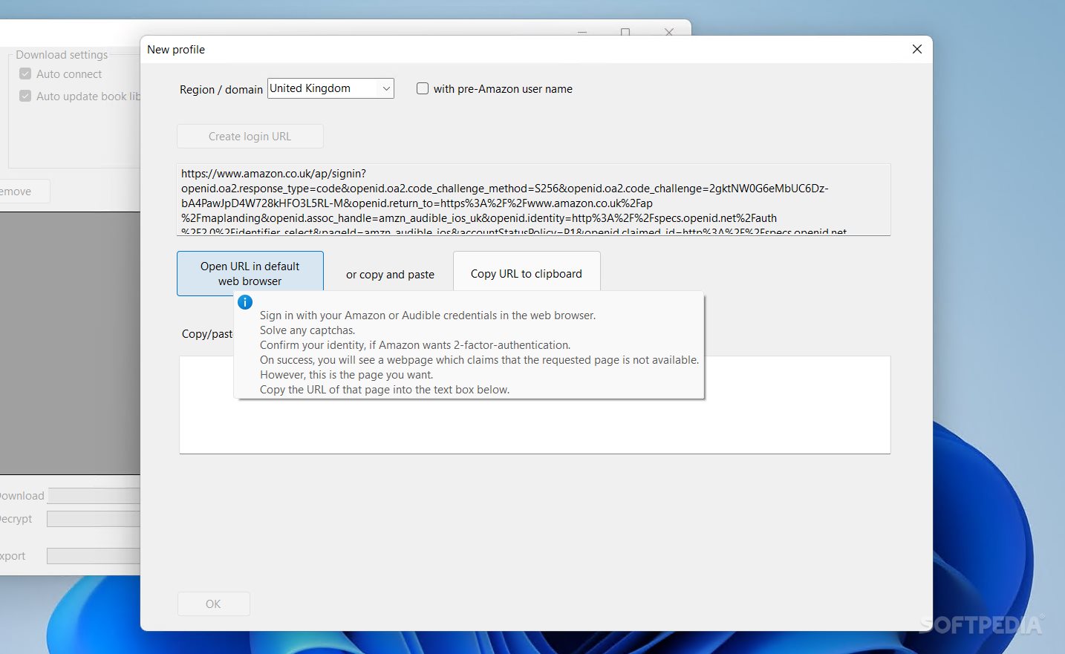Click the blue info icon in tooltip
1065x654 pixels.
point(245,302)
